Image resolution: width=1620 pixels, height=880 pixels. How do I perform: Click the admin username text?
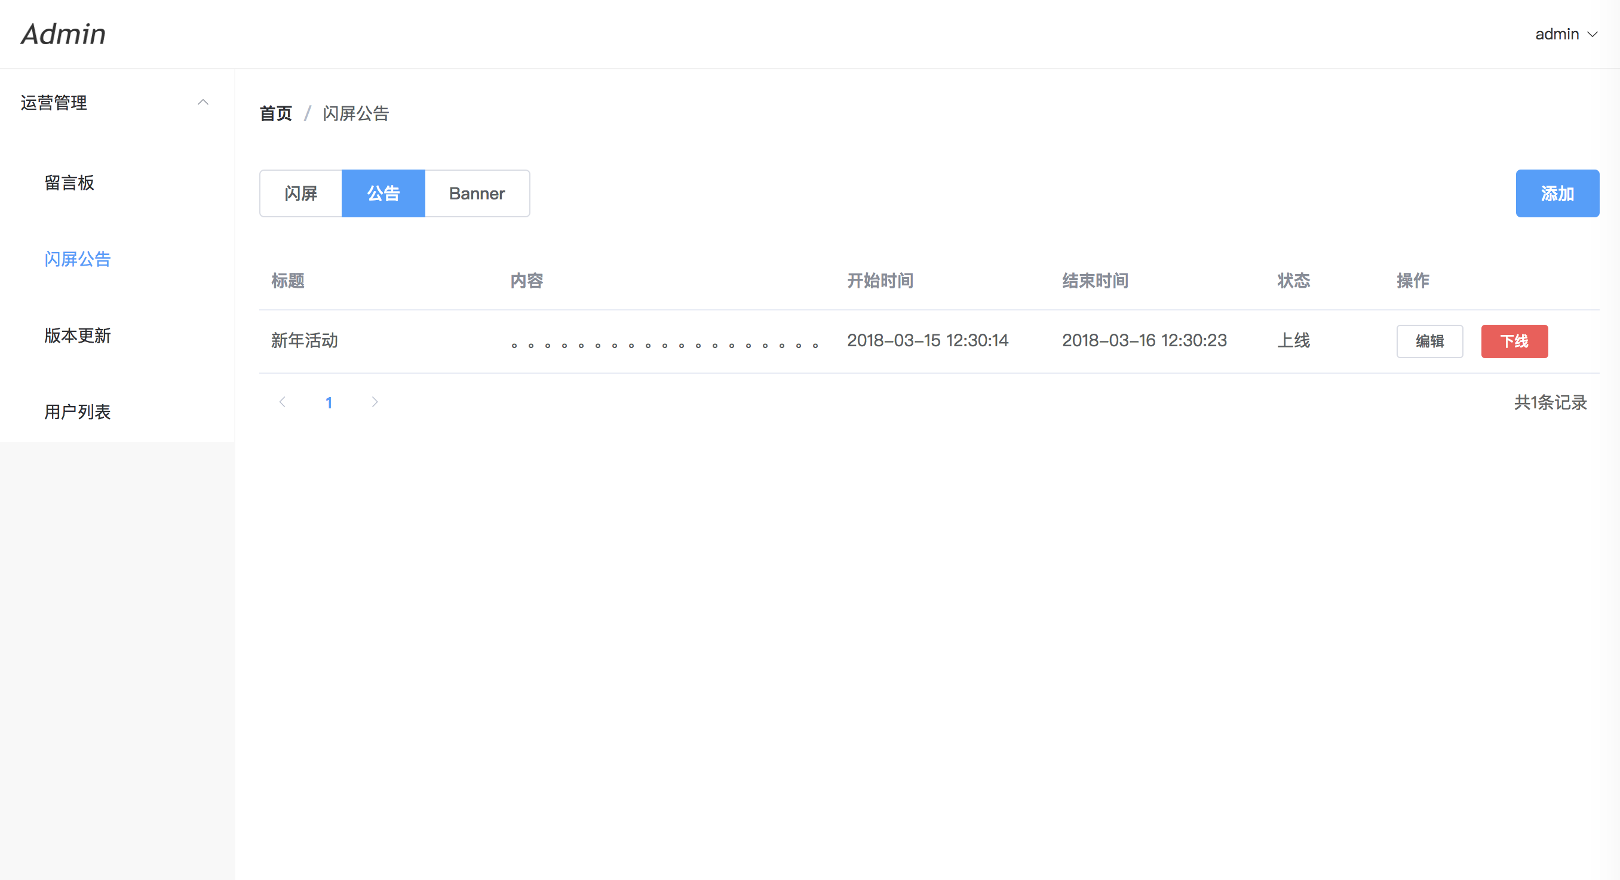[x=1557, y=35]
